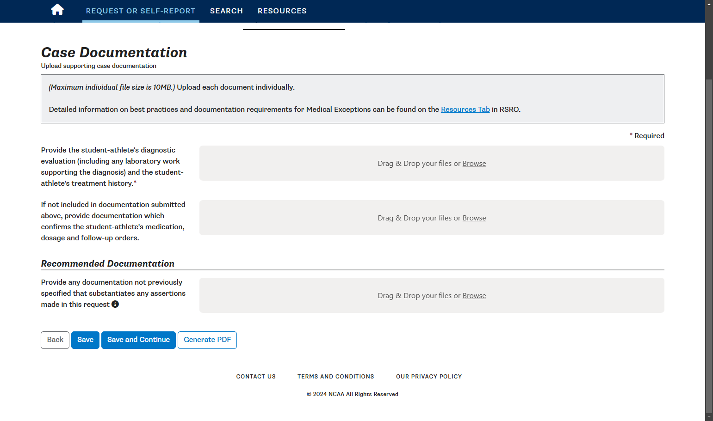This screenshot has height=421, width=713.
Task: Open the Request or Self-Report tab
Action: click(141, 11)
